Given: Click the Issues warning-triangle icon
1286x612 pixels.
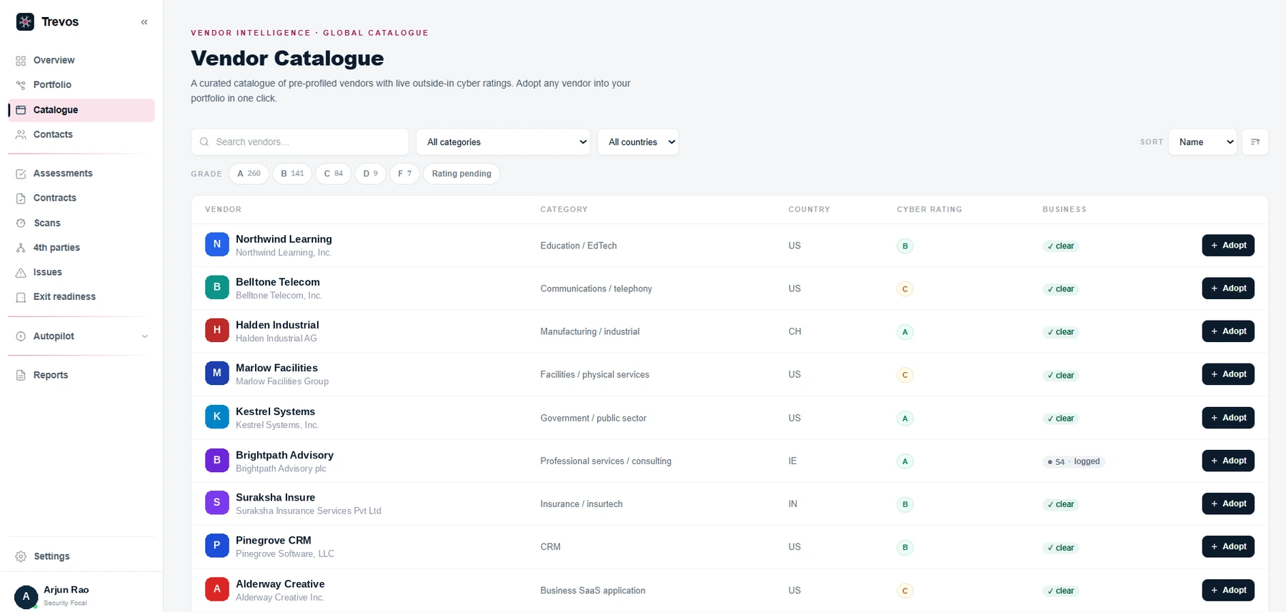Looking at the screenshot, I should (21, 272).
